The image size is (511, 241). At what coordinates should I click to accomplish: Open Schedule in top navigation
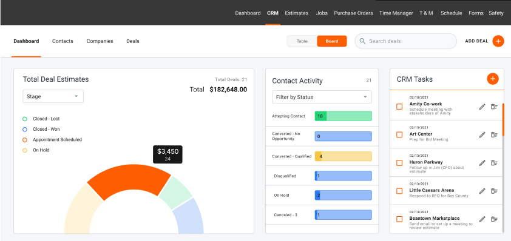[452, 13]
